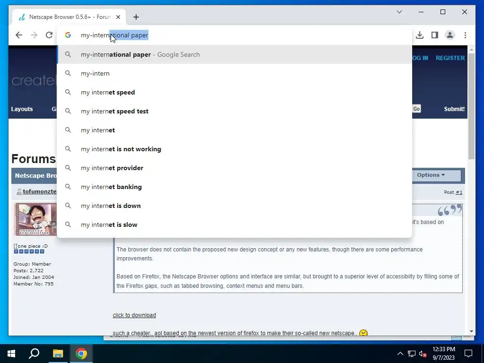Select 'my-international paper' Google Search suggestion
The height and width of the screenshot is (363, 484).
coord(234,55)
